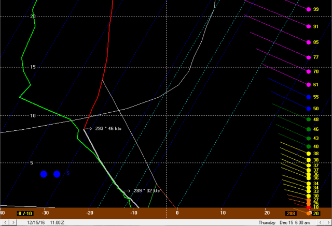Image resolution: width=332 pixels, height=226 pixels.
Task: Select the red wind marker labeled 18
Action: pos(309,207)
